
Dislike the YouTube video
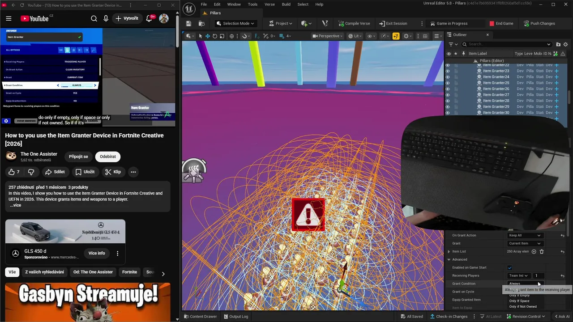click(x=31, y=172)
